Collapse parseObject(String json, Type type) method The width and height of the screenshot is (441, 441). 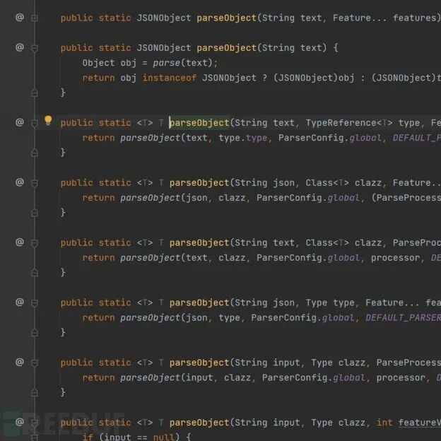35,303
